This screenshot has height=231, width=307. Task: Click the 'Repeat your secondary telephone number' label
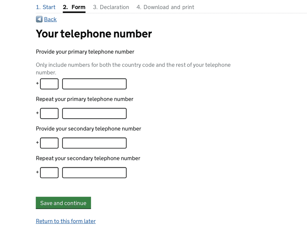pyautogui.click(x=88, y=158)
